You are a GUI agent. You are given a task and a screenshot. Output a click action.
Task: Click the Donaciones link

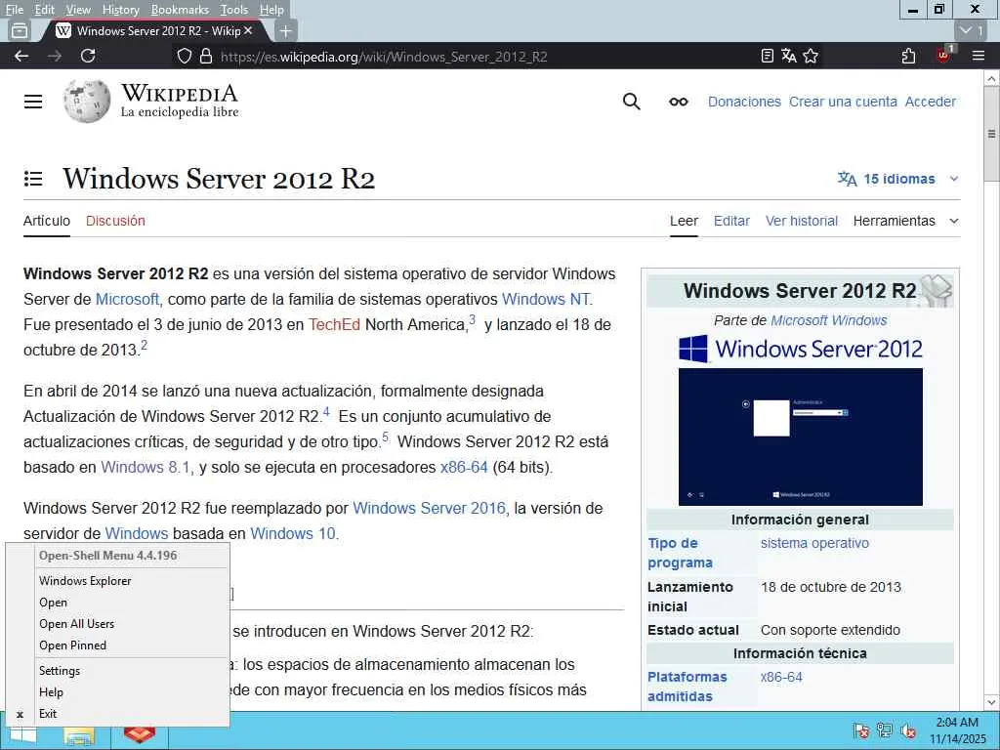click(x=744, y=102)
